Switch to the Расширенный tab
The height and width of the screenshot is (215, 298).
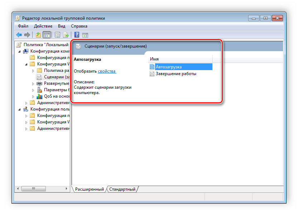pyautogui.click(x=89, y=189)
